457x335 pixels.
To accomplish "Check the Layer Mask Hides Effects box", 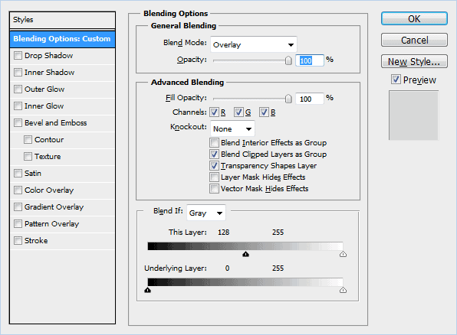I will [214, 177].
